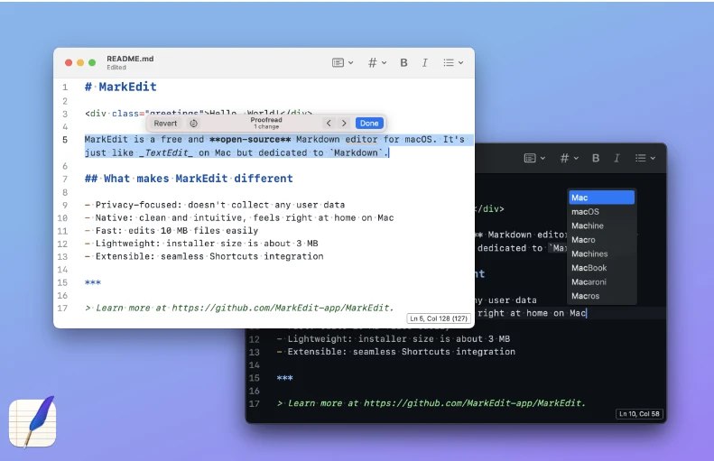The height and width of the screenshot is (461, 714).
Task: Select the "macOS" autocomplete suggestion
Action: pyautogui.click(x=585, y=212)
